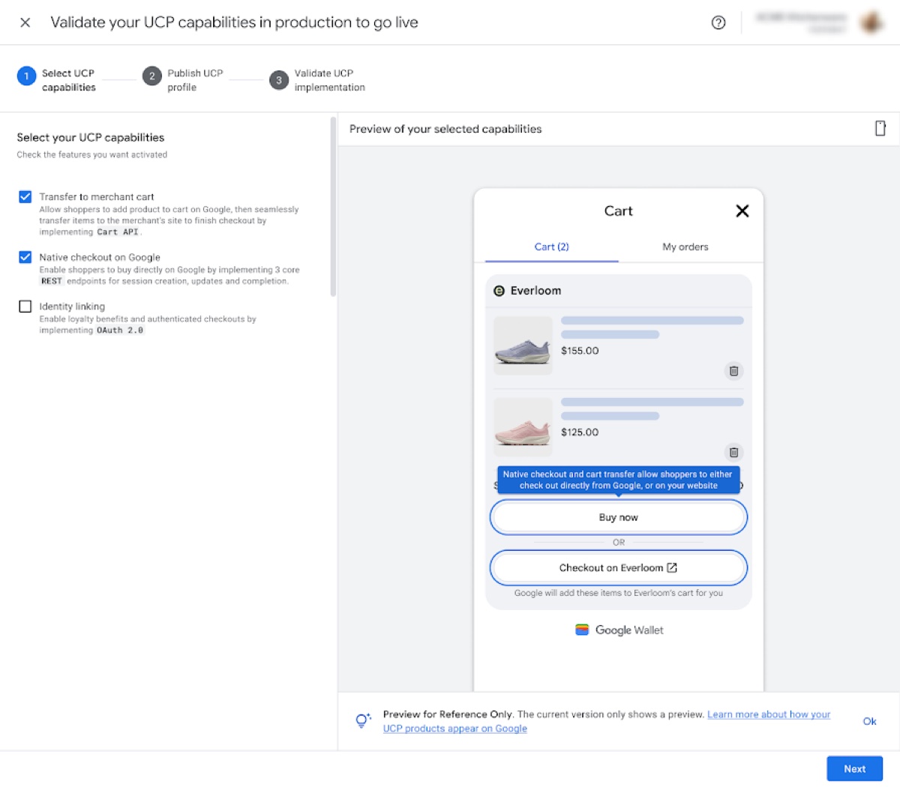The width and height of the screenshot is (900, 787).
Task: Delete the $125.00 shoe from cart
Action: [733, 452]
